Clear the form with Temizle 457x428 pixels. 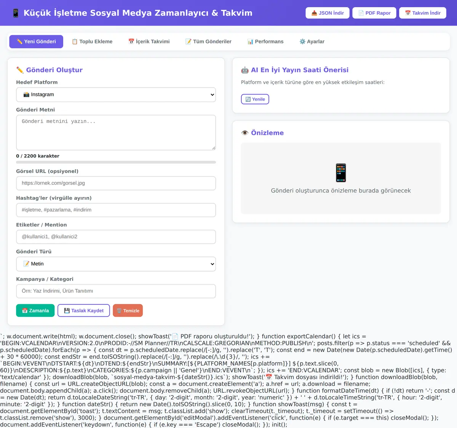coord(128,311)
